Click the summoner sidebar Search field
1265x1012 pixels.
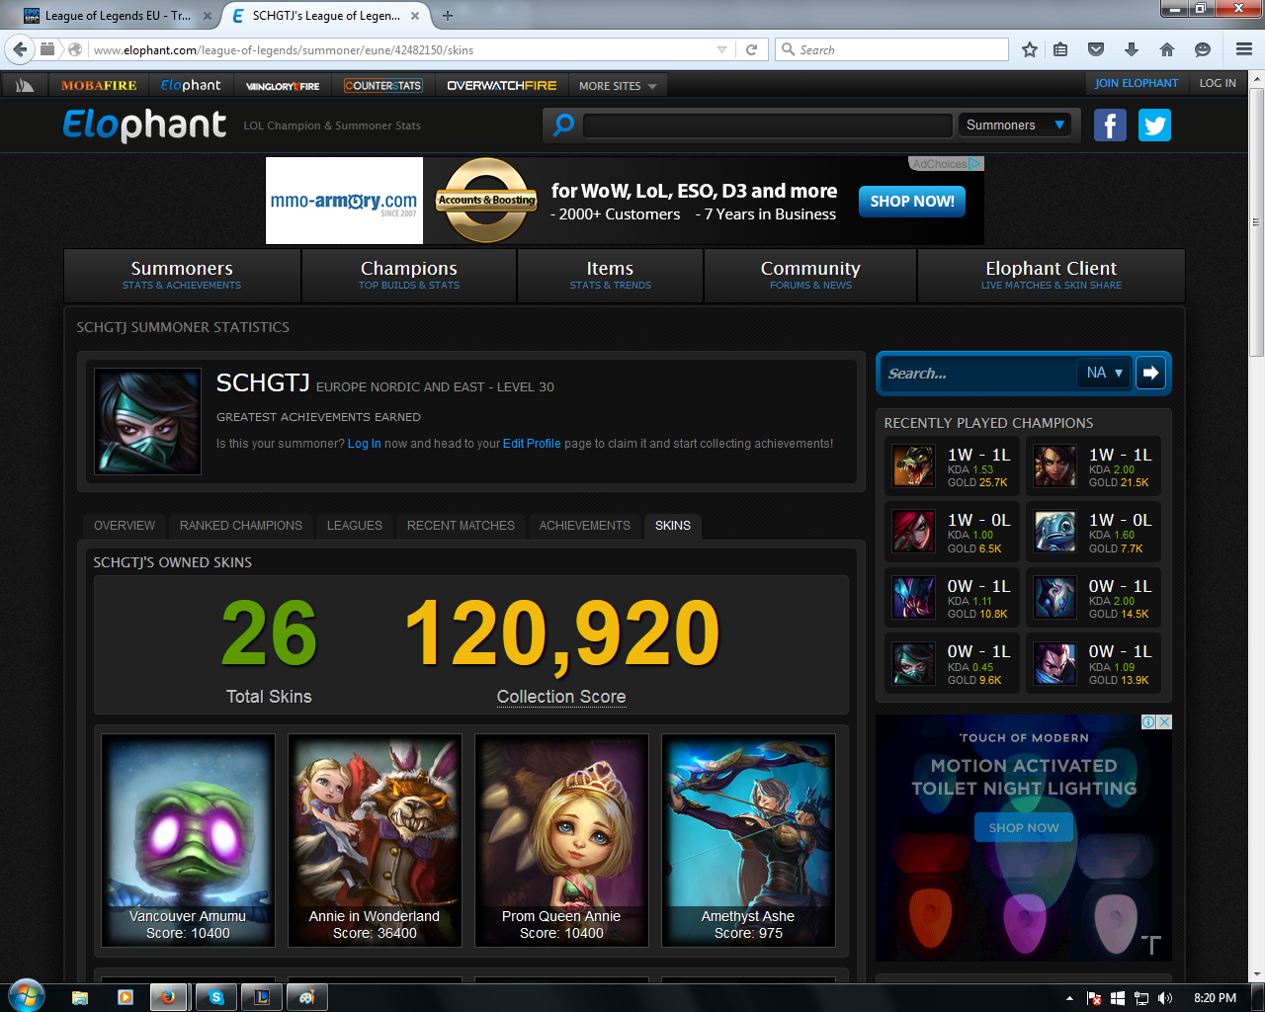point(977,373)
